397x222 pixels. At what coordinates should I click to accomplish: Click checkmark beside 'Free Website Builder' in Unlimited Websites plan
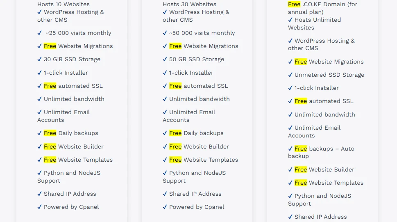point(290,169)
